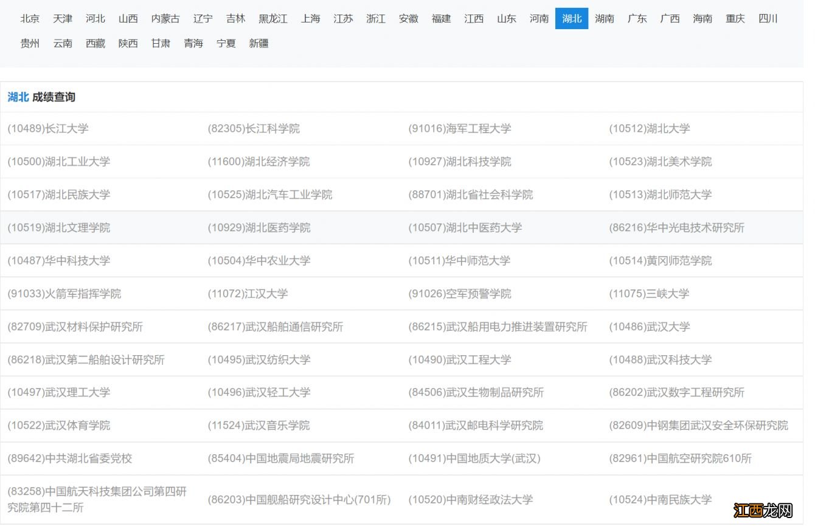The image size is (815, 529).
Task: Select (91016)海军工程大学
Action: 460,128
